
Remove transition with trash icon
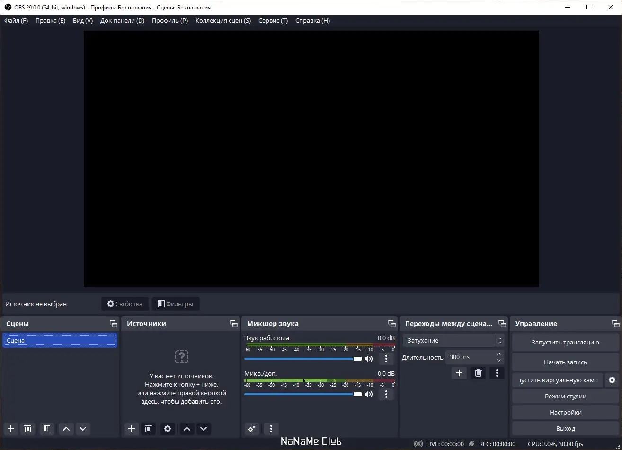[x=478, y=373]
